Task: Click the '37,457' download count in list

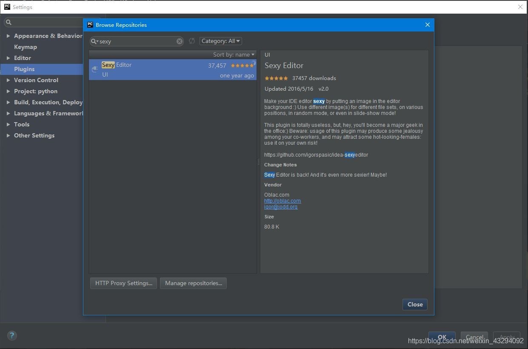Action: (217, 66)
